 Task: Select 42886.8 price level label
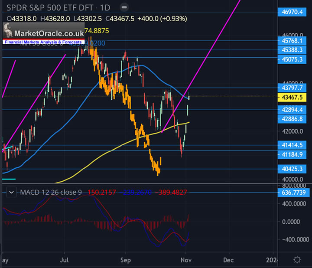point(292,119)
